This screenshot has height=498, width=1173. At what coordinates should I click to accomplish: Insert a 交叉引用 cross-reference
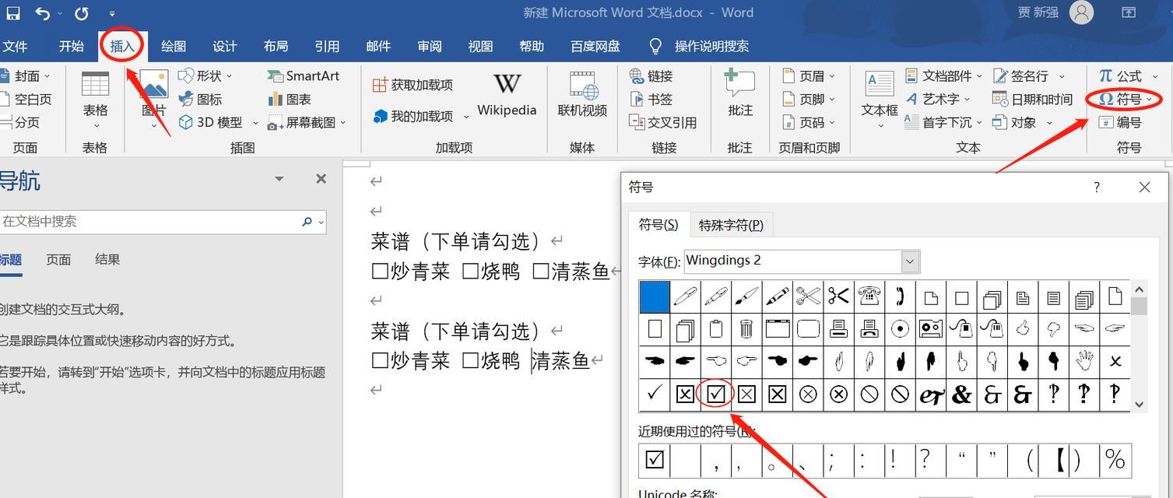point(662,123)
